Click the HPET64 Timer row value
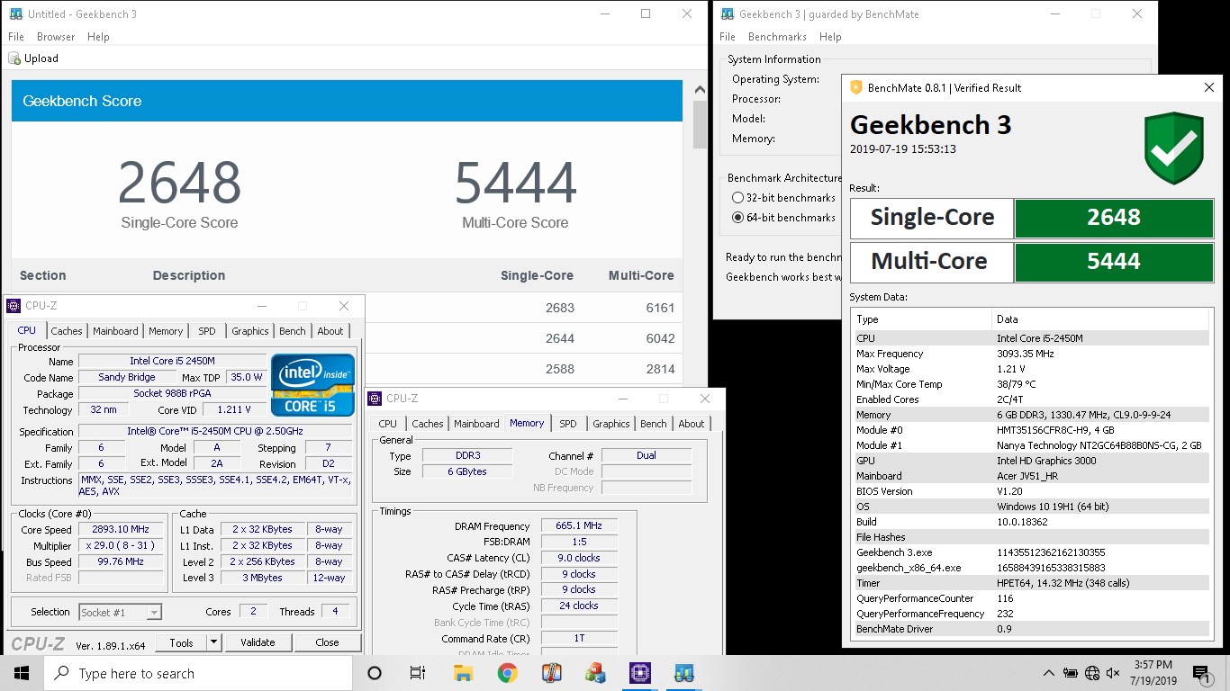 click(x=1065, y=583)
